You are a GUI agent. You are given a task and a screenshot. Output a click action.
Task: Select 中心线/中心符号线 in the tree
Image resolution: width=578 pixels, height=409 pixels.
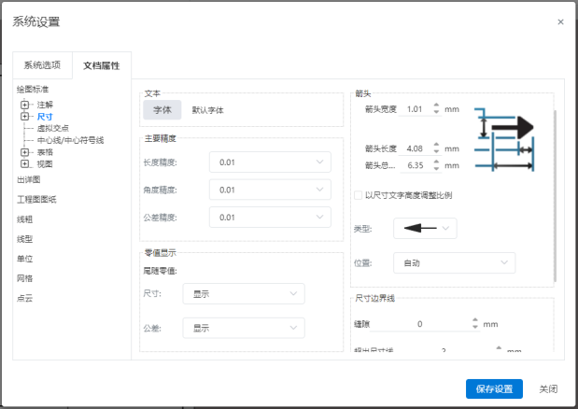tap(70, 140)
